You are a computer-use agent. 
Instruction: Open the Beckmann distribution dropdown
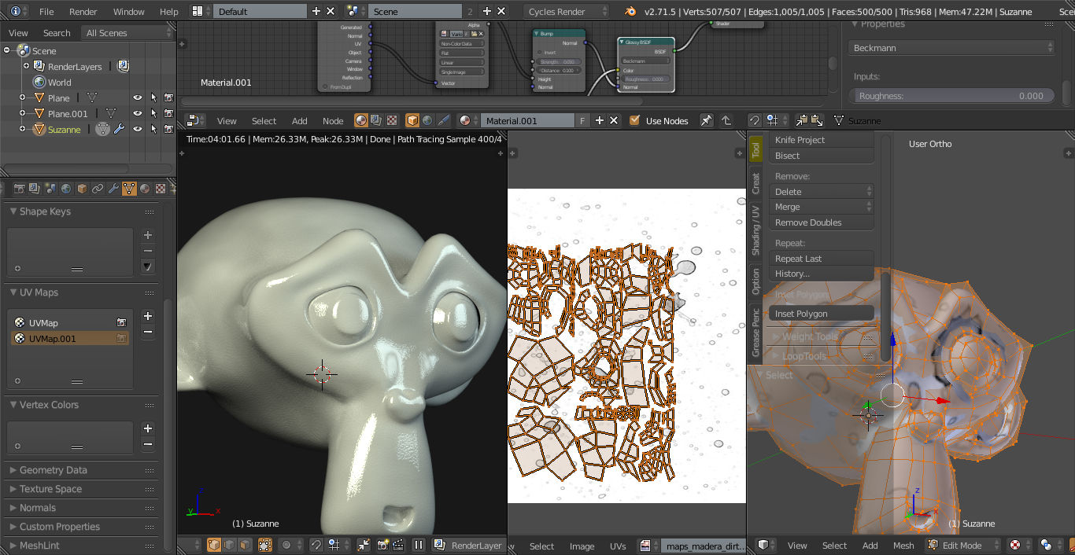[952, 48]
